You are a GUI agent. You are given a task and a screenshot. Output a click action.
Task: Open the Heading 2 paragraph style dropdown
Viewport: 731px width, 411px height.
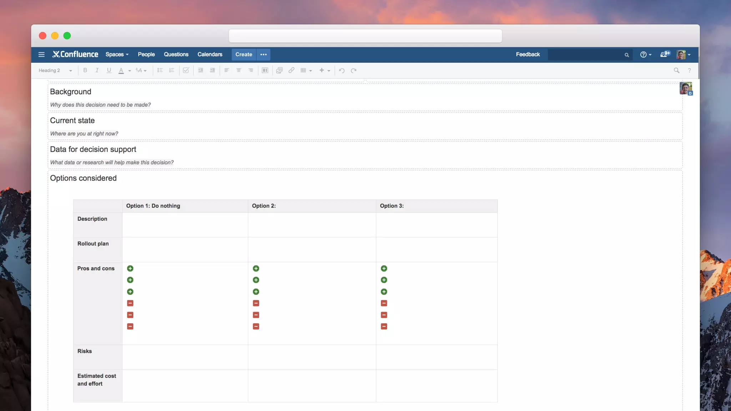pyautogui.click(x=55, y=70)
